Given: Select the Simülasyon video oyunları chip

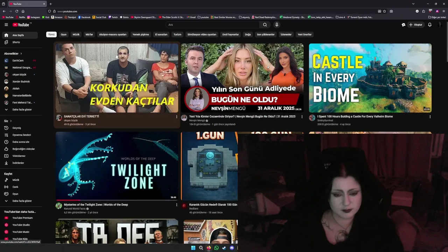Looking at the screenshot, I should coord(202,34).
